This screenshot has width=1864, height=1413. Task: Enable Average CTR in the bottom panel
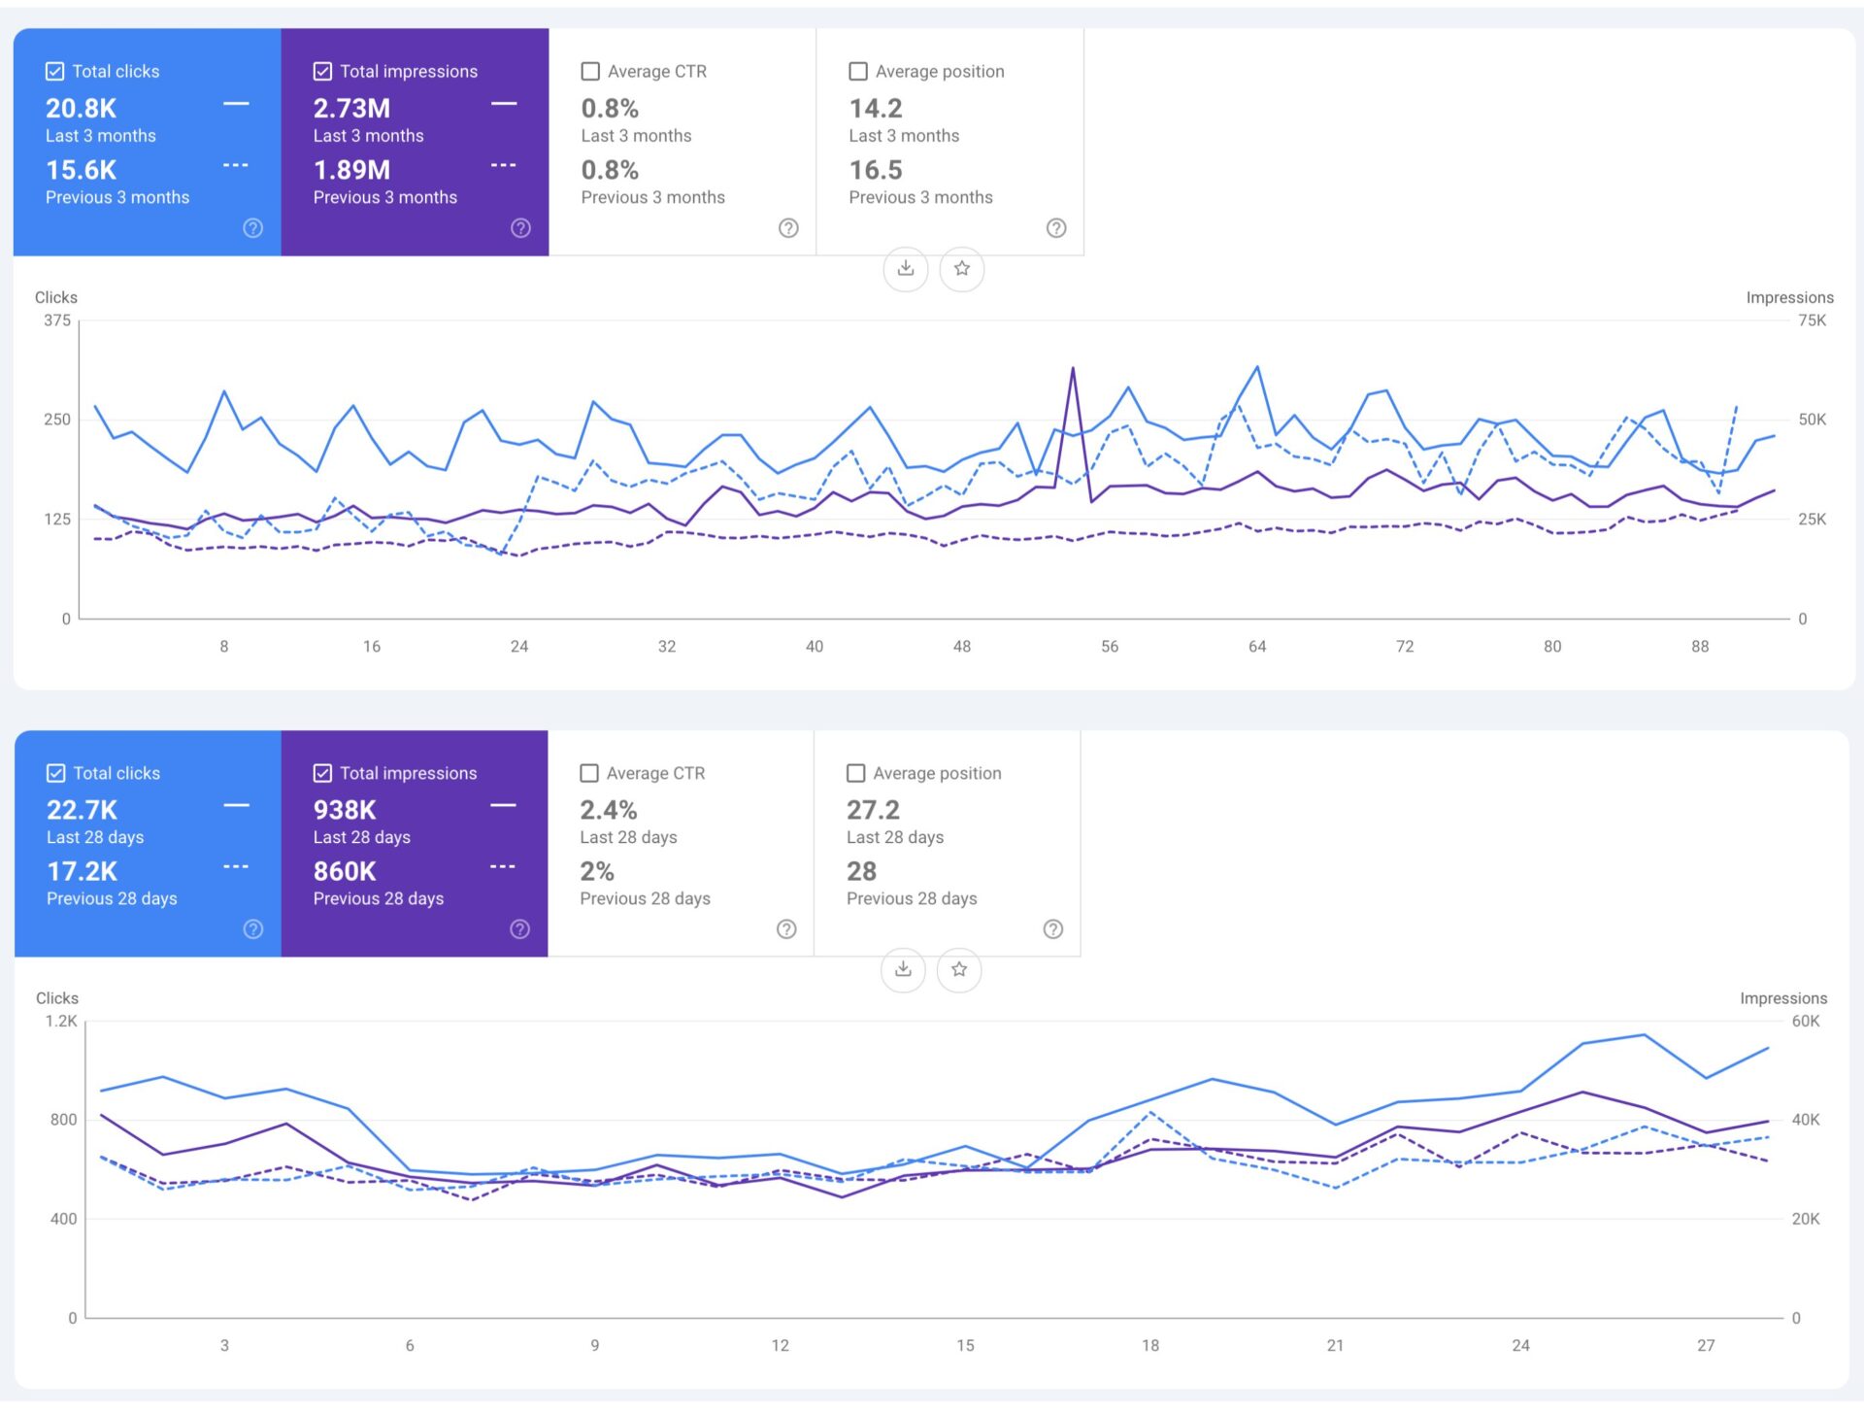click(589, 772)
